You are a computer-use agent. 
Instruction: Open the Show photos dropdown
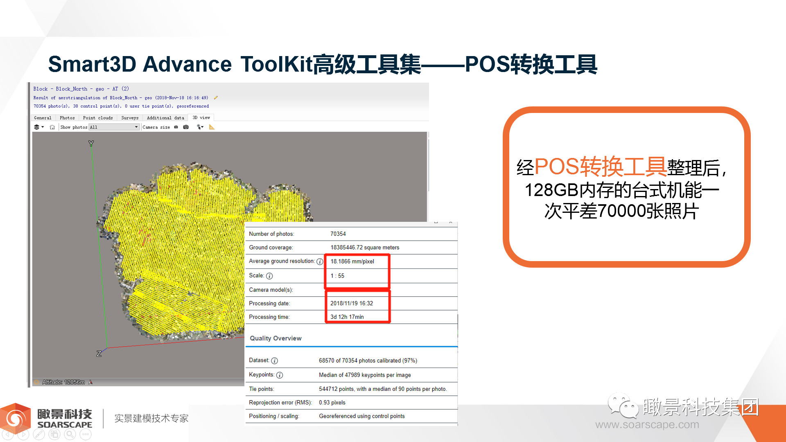click(x=114, y=127)
